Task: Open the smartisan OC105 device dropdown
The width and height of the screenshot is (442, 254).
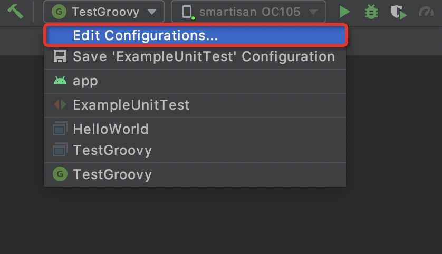Action: coord(248,12)
